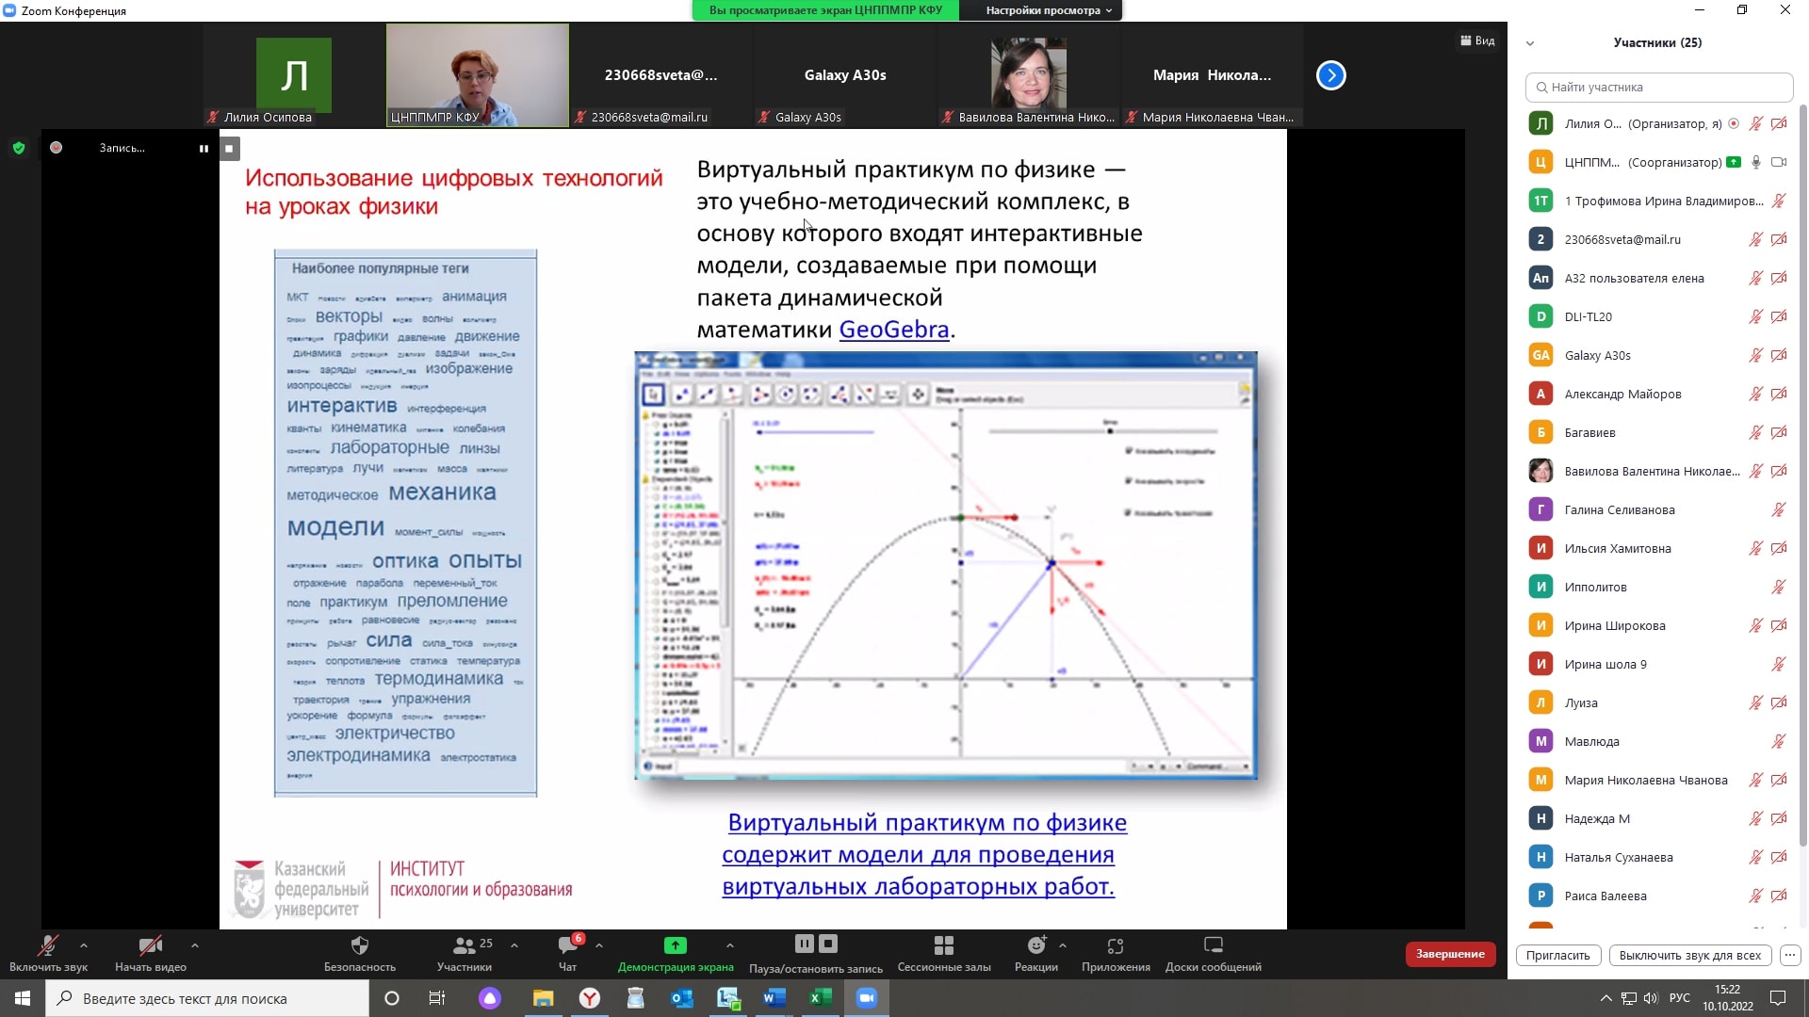Viewport: 1809px width, 1017px height.
Task: Open Настройки просмотра dropdown
Action: click(x=1048, y=10)
